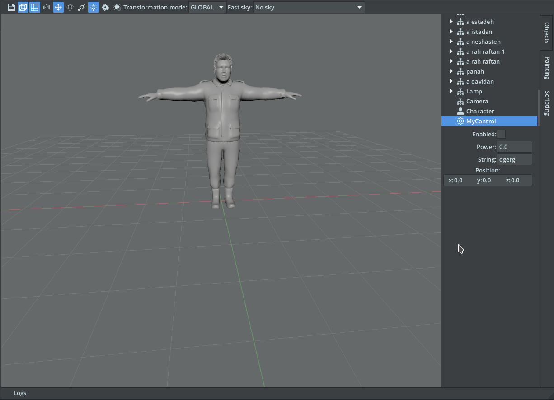Toggle the statistics bar chart icon
Viewport: 554px width, 400px height.
click(x=47, y=7)
